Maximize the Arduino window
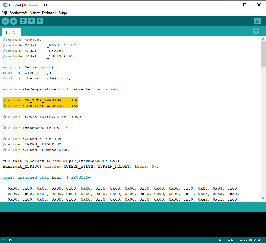Screen dimensions: 266x243 (x=245, y=5)
